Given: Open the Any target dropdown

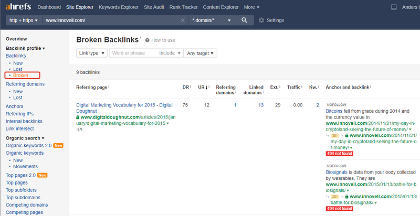Looking at the screenshot, I should [200, 53].
